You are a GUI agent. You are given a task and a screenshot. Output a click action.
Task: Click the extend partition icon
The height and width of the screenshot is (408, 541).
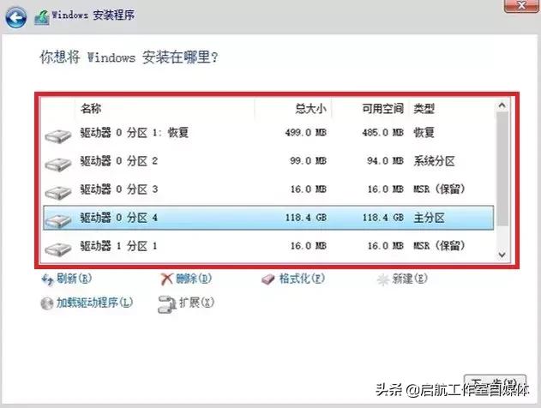pyautogui.click(x=166, y=304)
